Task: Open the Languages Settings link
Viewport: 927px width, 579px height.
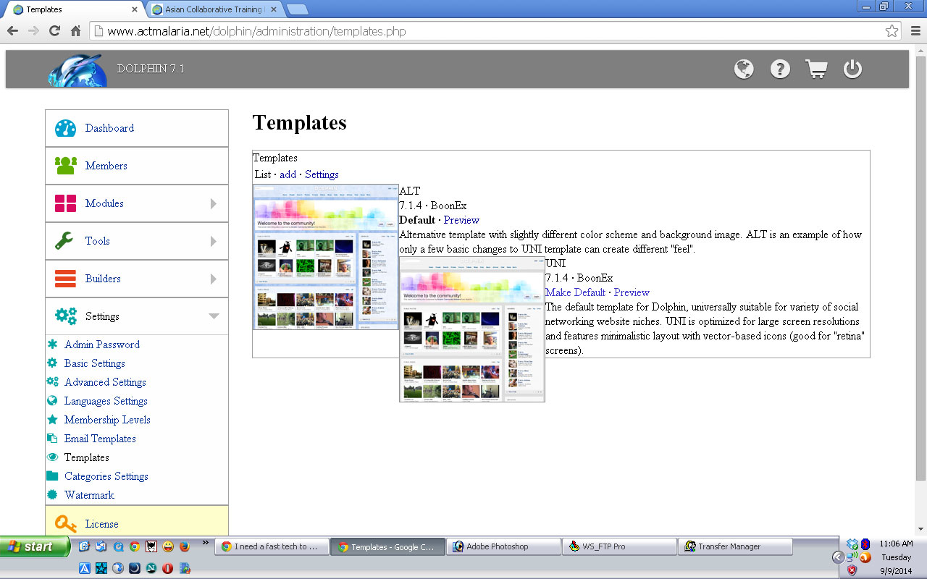Action: click(x=106, y=401)
